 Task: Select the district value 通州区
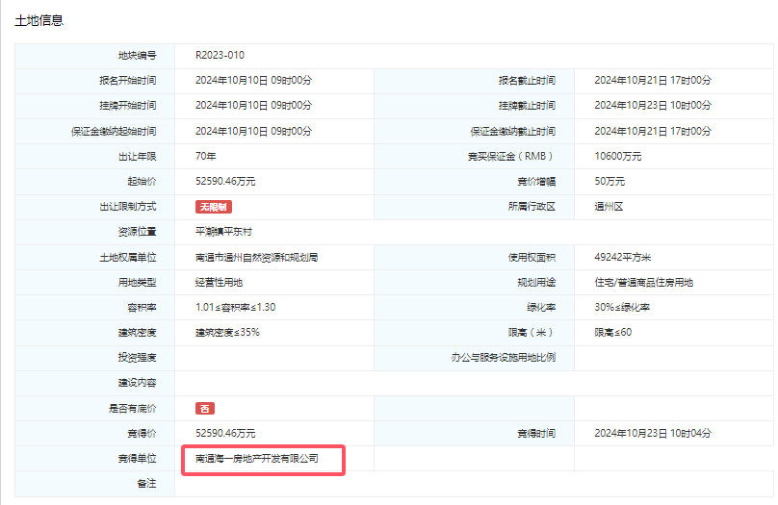click(x=609, y=207)
